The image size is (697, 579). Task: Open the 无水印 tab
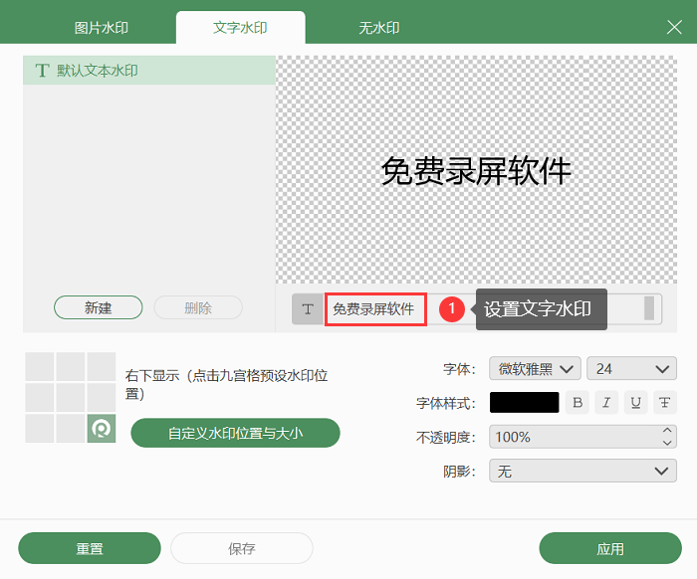click(378, 28)
